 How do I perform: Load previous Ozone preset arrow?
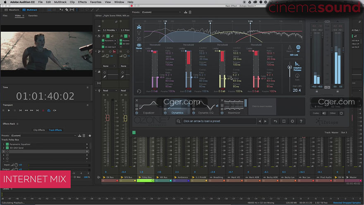click(259, 121)
